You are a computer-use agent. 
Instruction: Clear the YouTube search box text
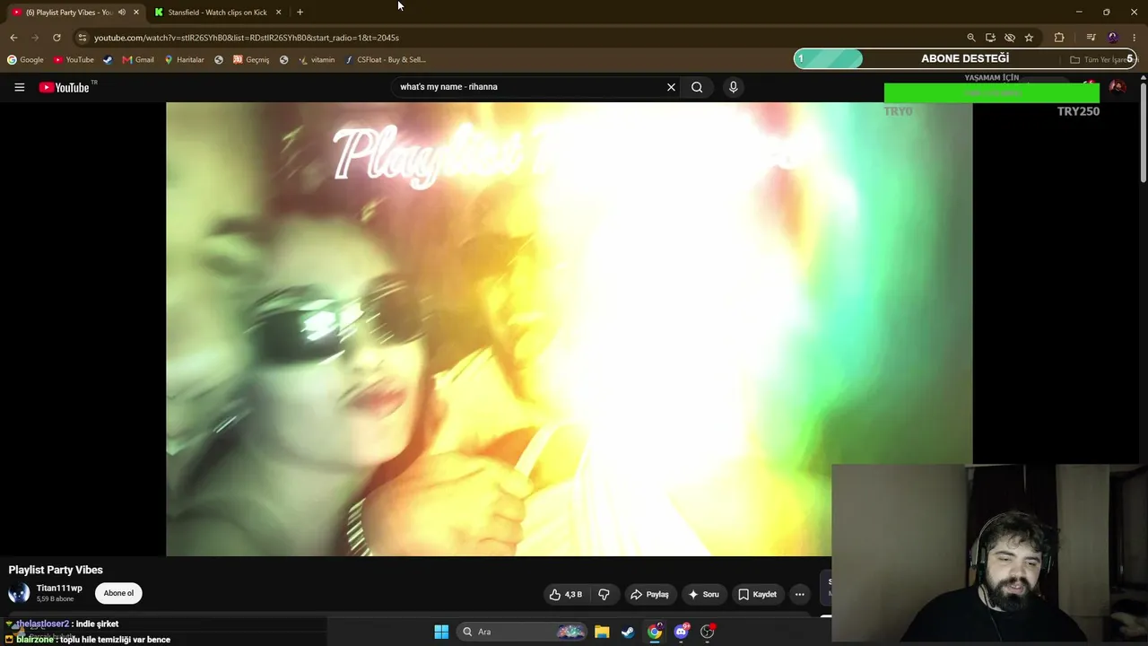coord(671,87)
